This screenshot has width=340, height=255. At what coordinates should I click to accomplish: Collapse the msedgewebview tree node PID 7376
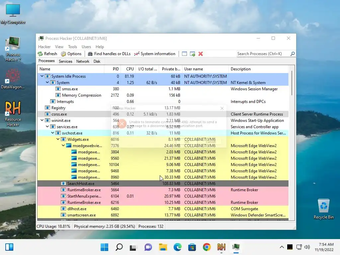coord(63,145)
